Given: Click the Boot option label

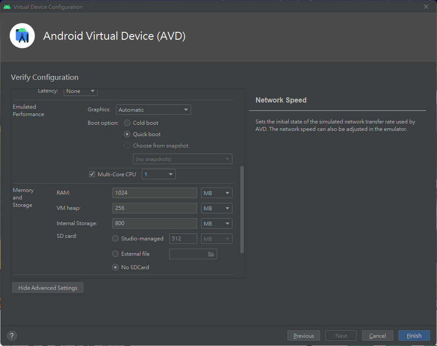Looking at the screenshot, I should pos(103,123).
